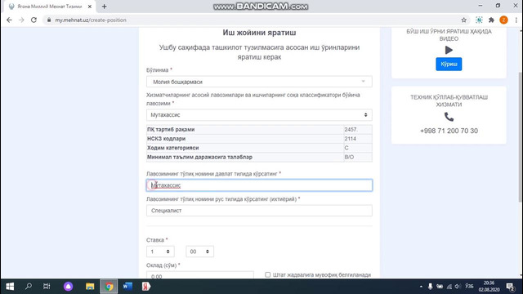Viewport: 523px width, 294px height.
Task: Open the purple Alice assistant taskbar icon
Action: pyautogui.click(x=68, y=287)
